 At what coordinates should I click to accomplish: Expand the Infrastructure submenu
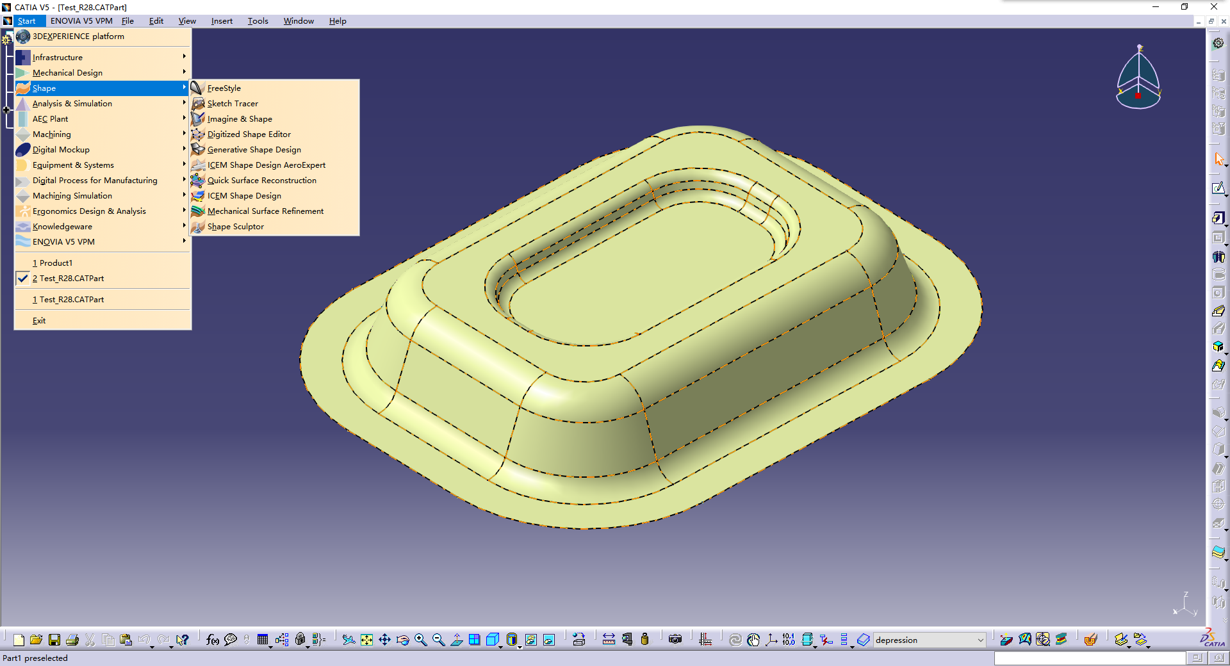point(102,58)
